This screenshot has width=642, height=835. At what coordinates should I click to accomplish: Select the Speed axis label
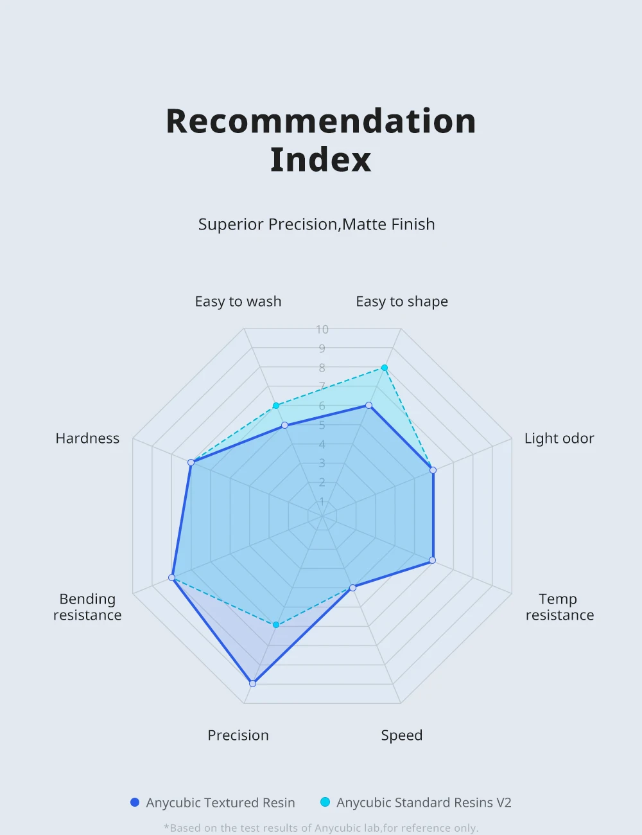[402, 735]
